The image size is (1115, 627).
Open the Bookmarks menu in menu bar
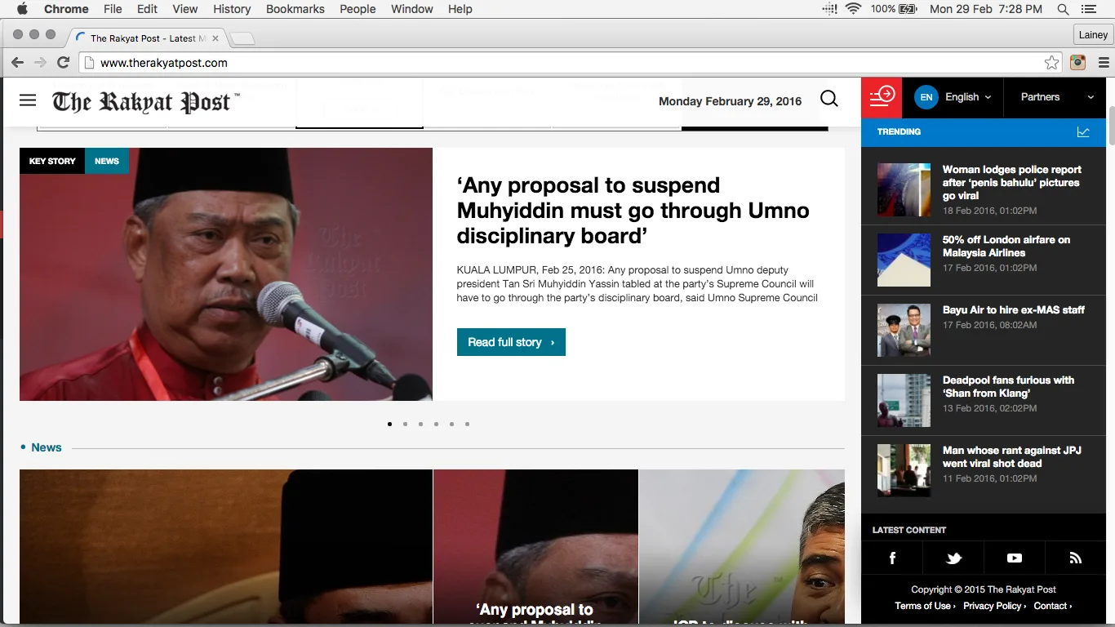click(295, 9)
